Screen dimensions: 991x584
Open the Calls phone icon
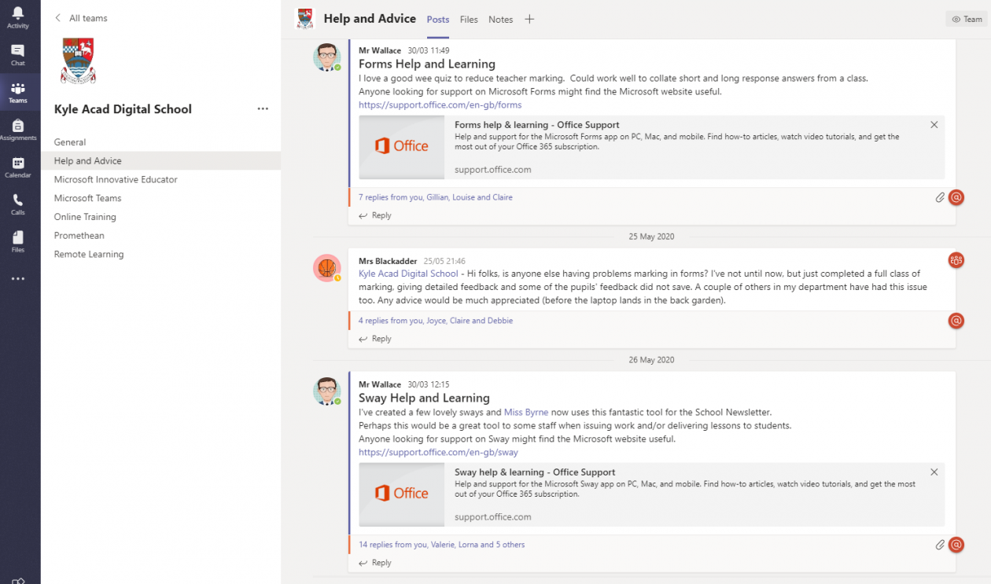[17, 204]
